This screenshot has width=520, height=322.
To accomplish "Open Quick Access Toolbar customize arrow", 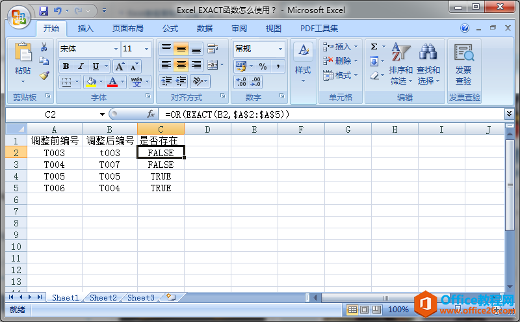I will point(105,11).
